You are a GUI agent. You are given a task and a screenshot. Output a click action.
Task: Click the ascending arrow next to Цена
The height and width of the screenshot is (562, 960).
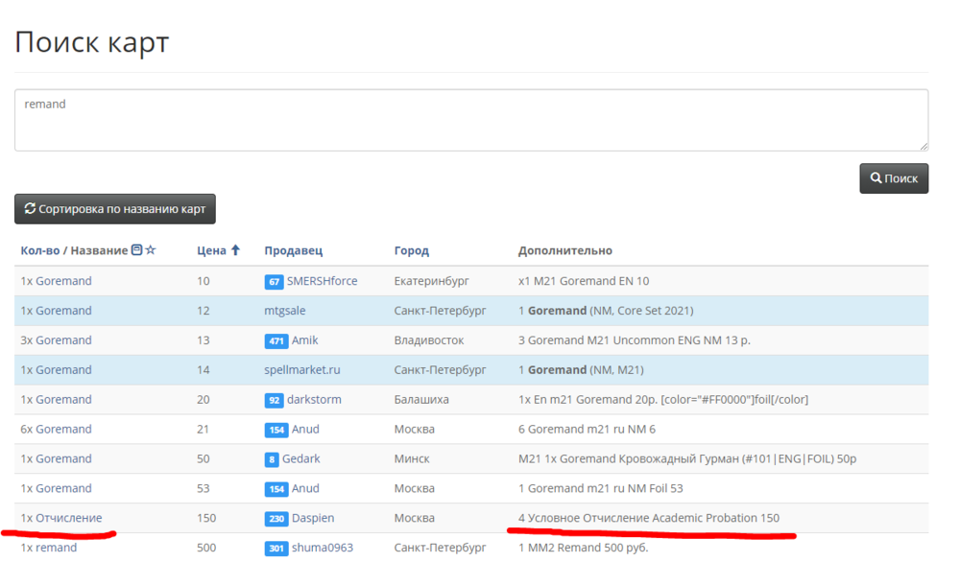(x=235, y=250)
